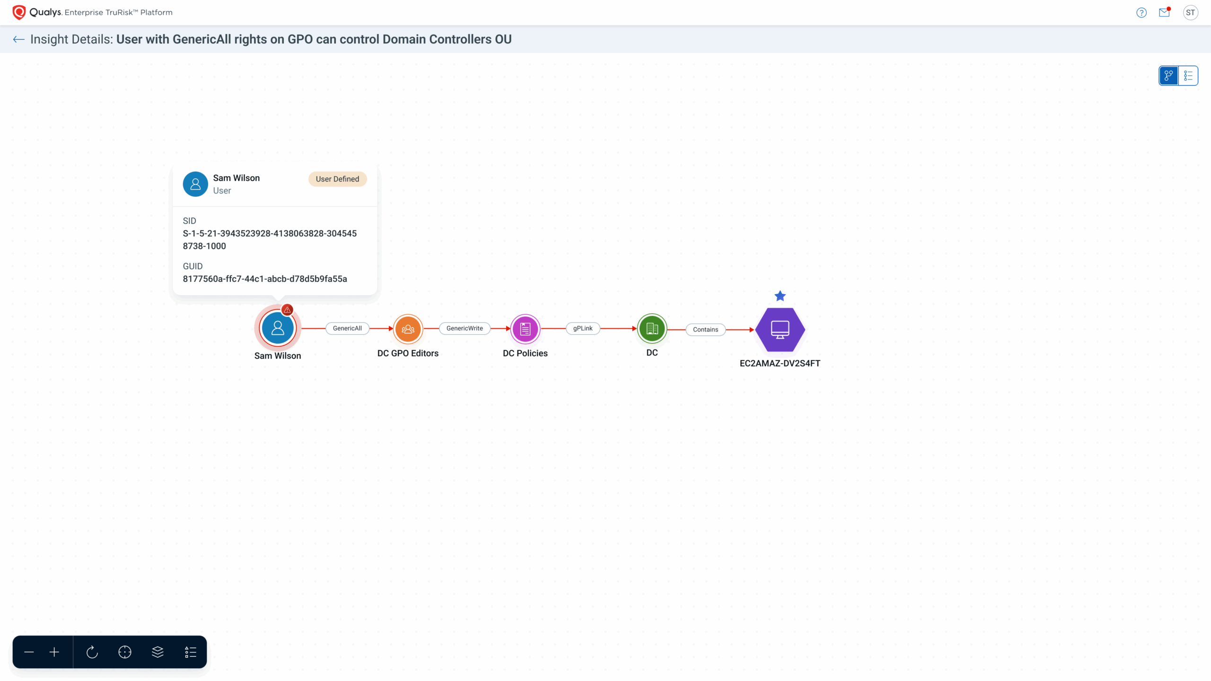Image resolution: width=1211 pixels, height=681 pixels.
Task: Click the GenericAll edge label
Action: [x=347, y=328]
